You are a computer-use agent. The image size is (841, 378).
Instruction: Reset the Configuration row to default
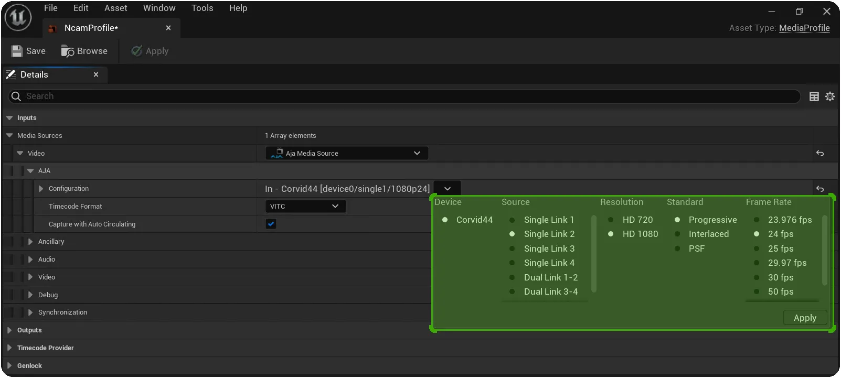[820, 189]
